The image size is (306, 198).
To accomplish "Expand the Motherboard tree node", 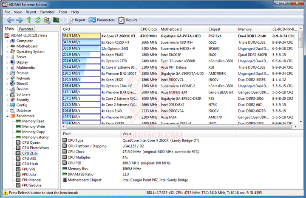I will (x=7, y=46).
